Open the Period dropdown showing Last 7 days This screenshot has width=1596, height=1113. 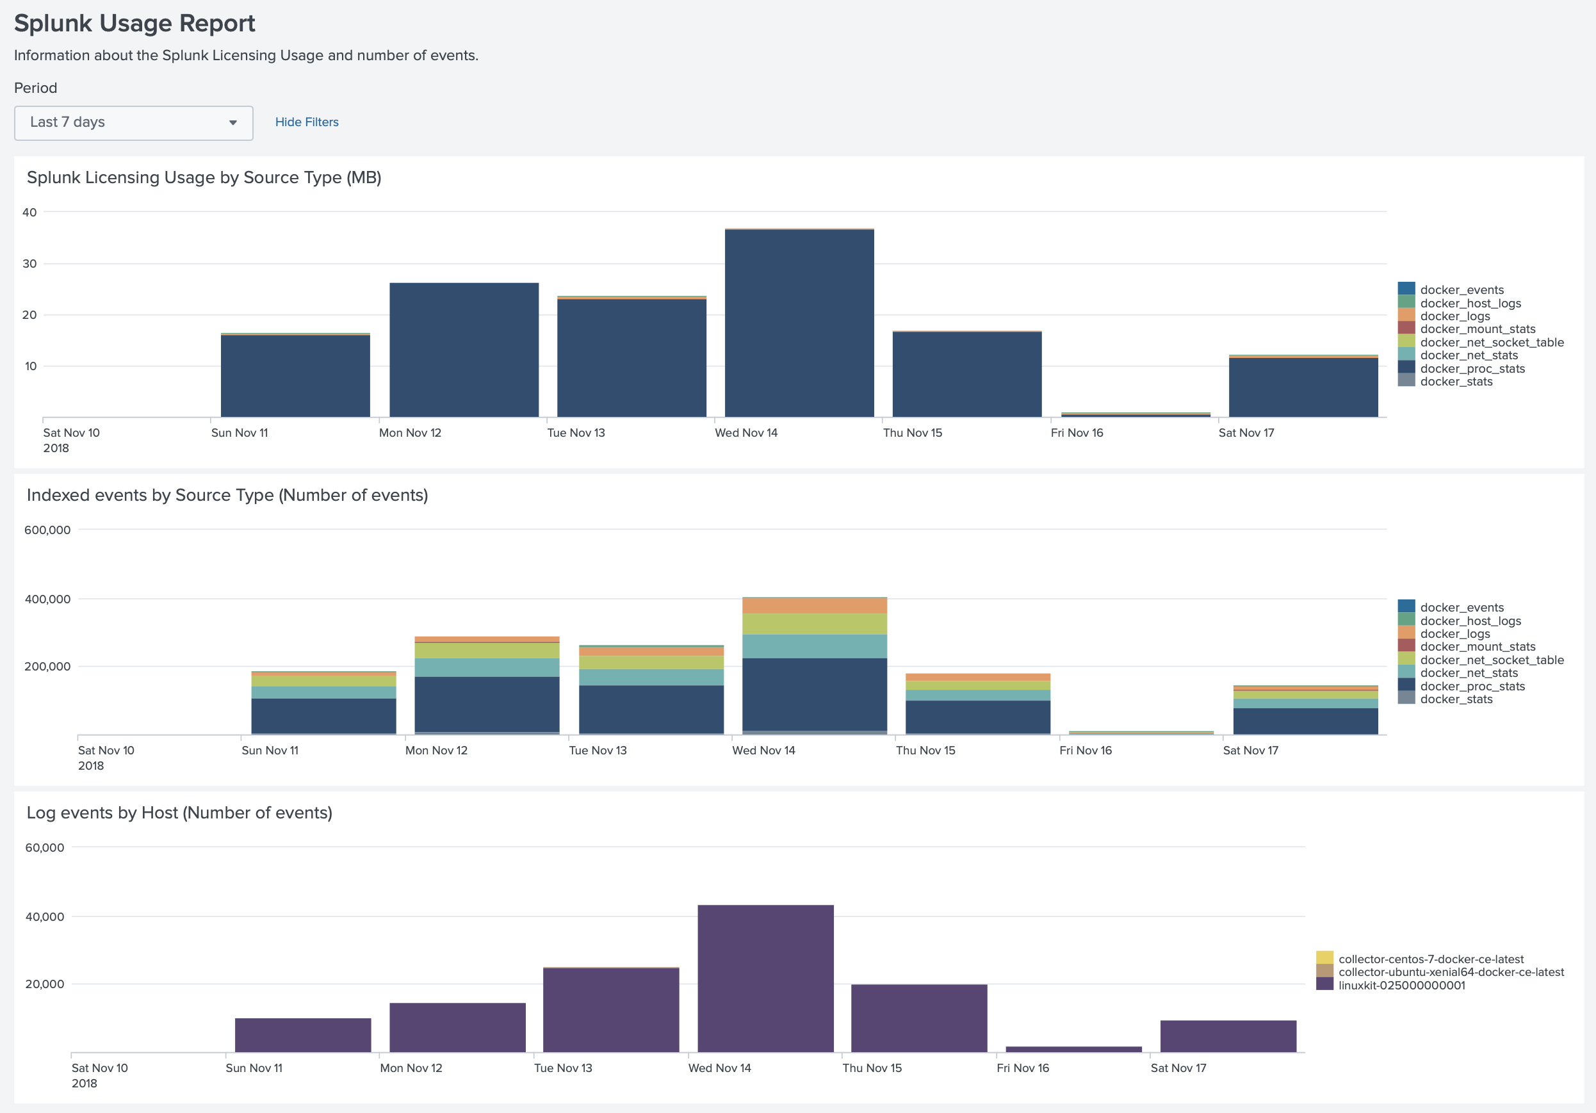click(x=133, y=122)
